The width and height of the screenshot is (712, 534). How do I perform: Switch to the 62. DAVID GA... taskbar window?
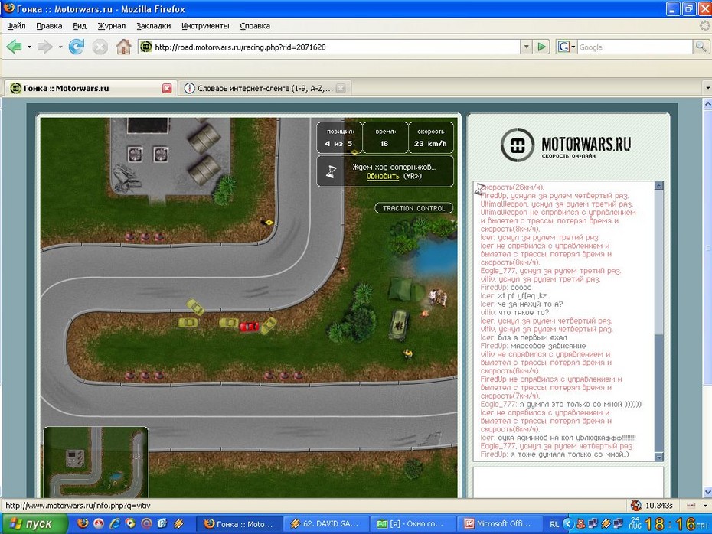326,524
